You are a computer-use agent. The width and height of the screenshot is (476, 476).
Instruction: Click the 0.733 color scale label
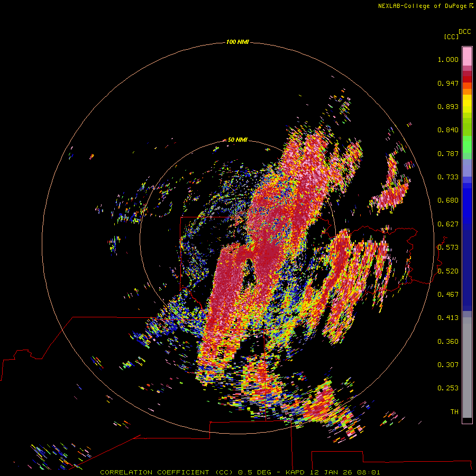(x=448, y=177)
